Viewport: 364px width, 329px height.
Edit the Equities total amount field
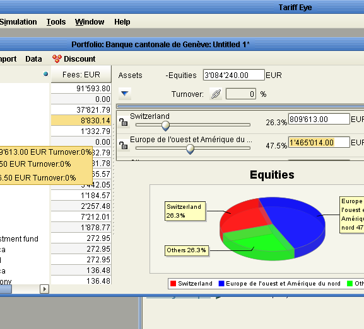click(x=234, y=75)
